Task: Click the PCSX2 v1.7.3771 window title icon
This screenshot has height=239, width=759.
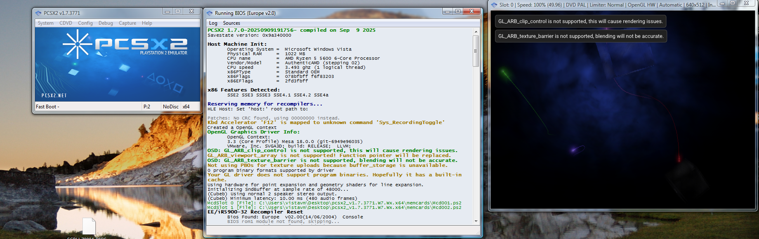Action: point(38,13)
